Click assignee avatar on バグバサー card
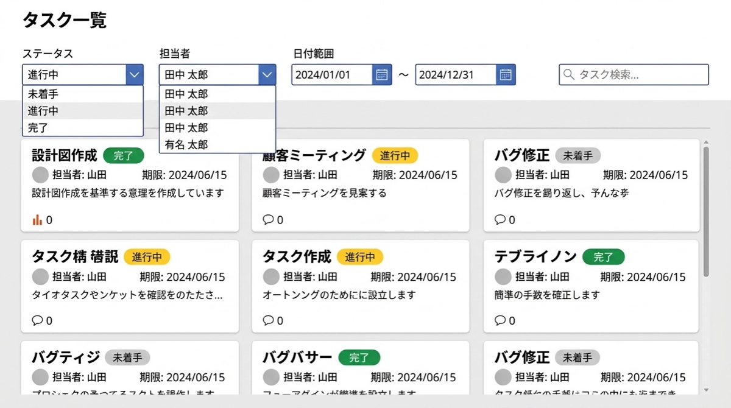The image size is (731, 408). click(271, 377)
